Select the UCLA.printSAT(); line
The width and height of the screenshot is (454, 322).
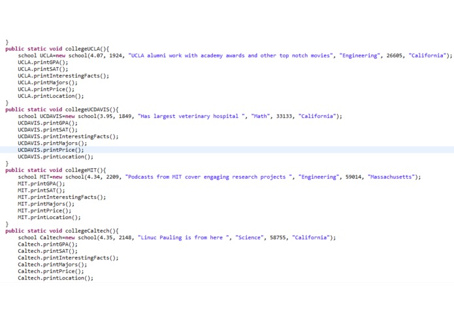click(43, 69)
